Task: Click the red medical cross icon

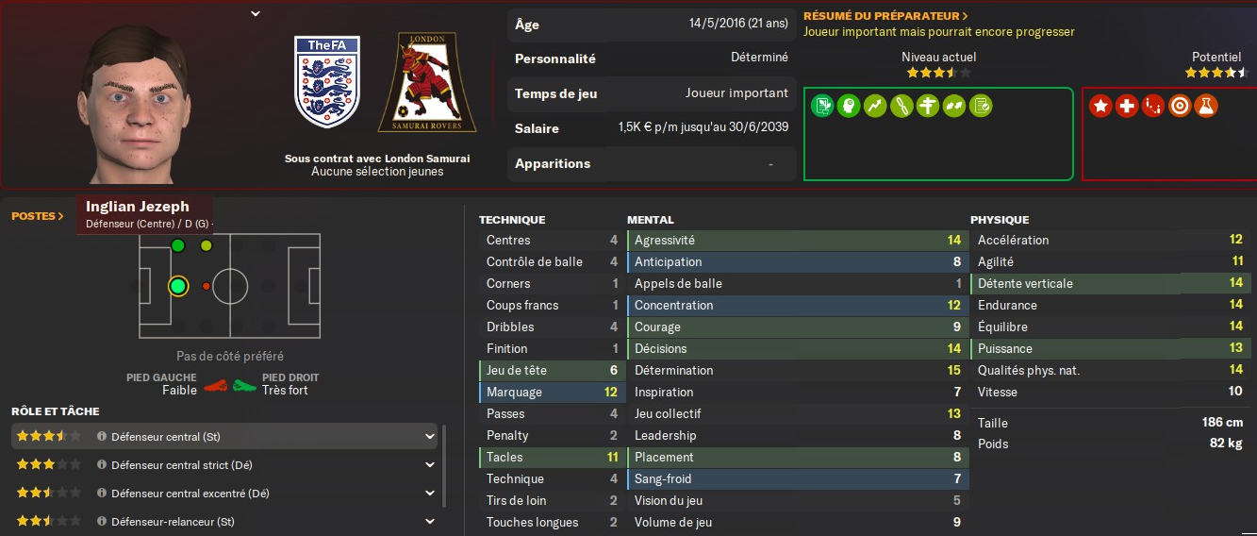Action: click(x=1126, y=107)
